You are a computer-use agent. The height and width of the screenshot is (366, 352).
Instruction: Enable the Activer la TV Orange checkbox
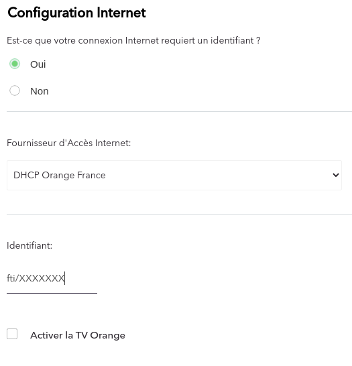tap(12, 334)
